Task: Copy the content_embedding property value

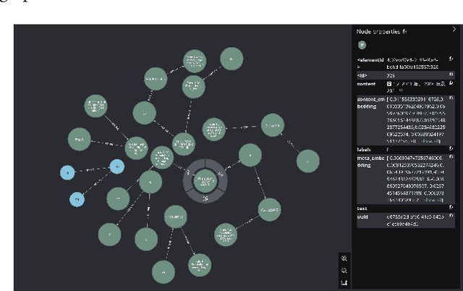Action: coord(451,98)
